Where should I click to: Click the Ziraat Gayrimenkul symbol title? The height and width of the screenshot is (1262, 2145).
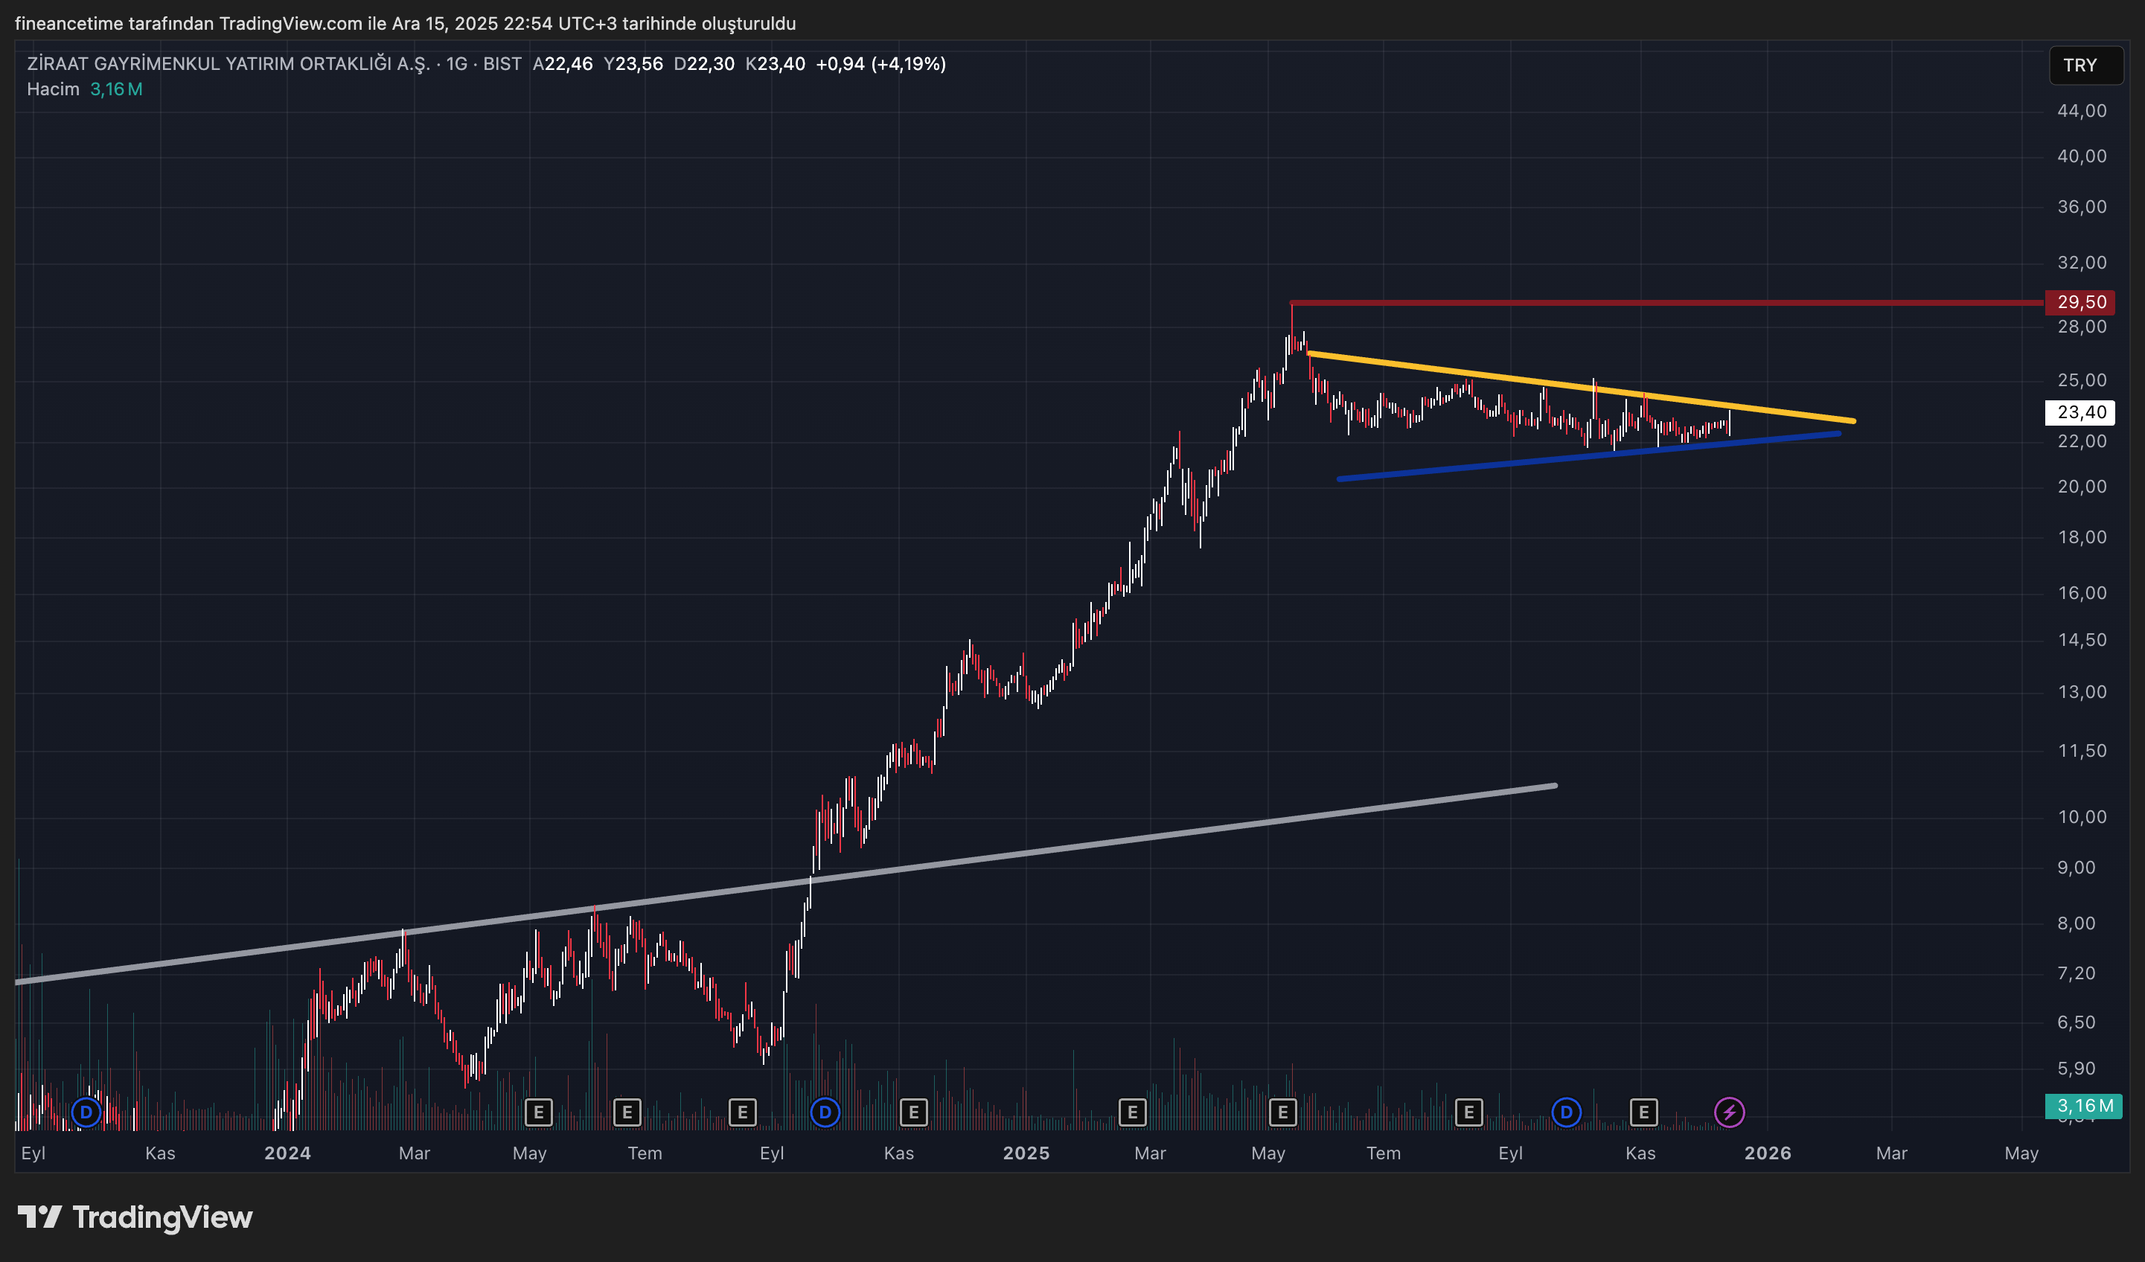coord(228,64)
